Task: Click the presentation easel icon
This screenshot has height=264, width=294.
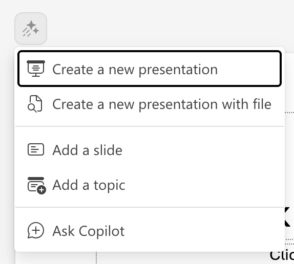Action: click(36, 69)
